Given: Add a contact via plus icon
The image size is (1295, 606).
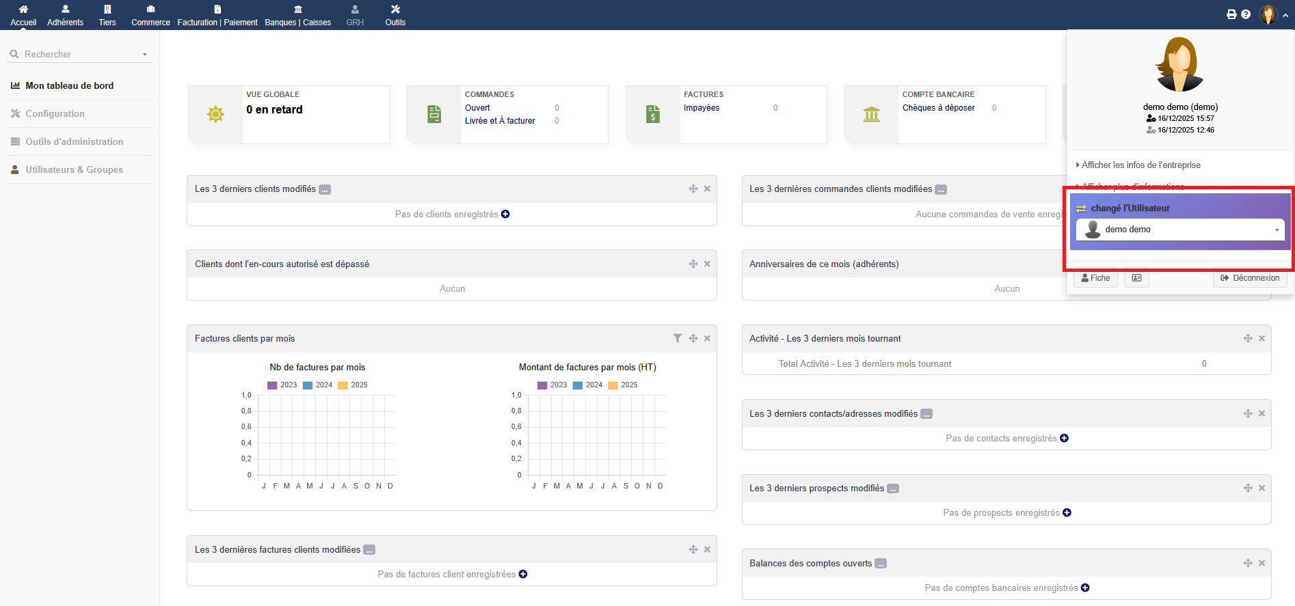Looking at the screenshot, I should (1065, 438).
